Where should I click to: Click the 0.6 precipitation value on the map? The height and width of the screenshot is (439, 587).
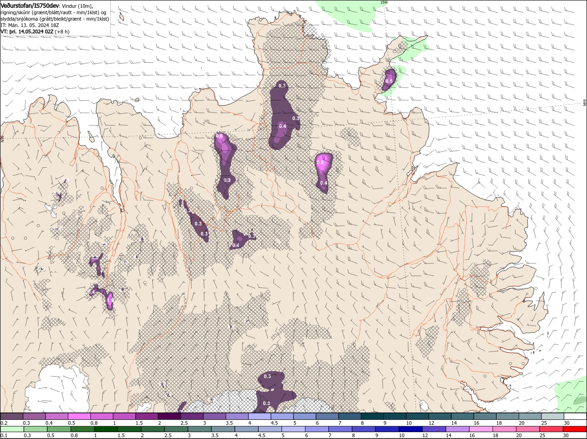click(219, 136)
